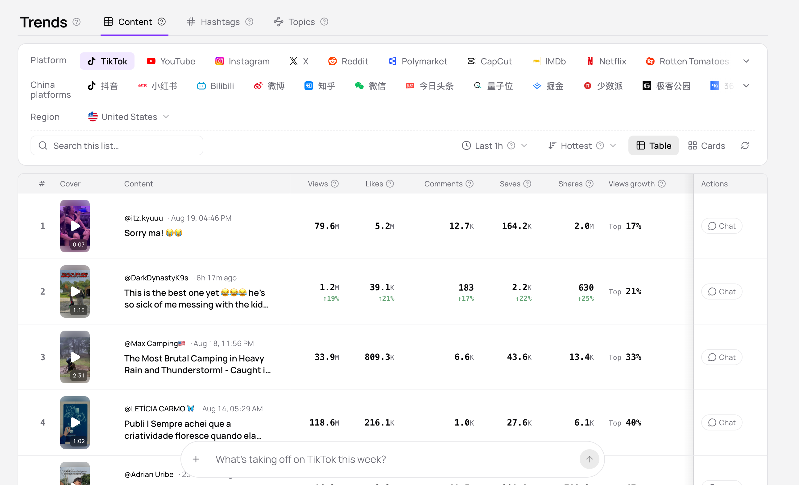Click the Likes column help icon
The width and height of the screenshot is (799, 485).
(390, 184)
